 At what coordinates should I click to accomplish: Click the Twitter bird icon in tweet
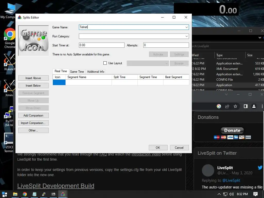click(260, 167)
